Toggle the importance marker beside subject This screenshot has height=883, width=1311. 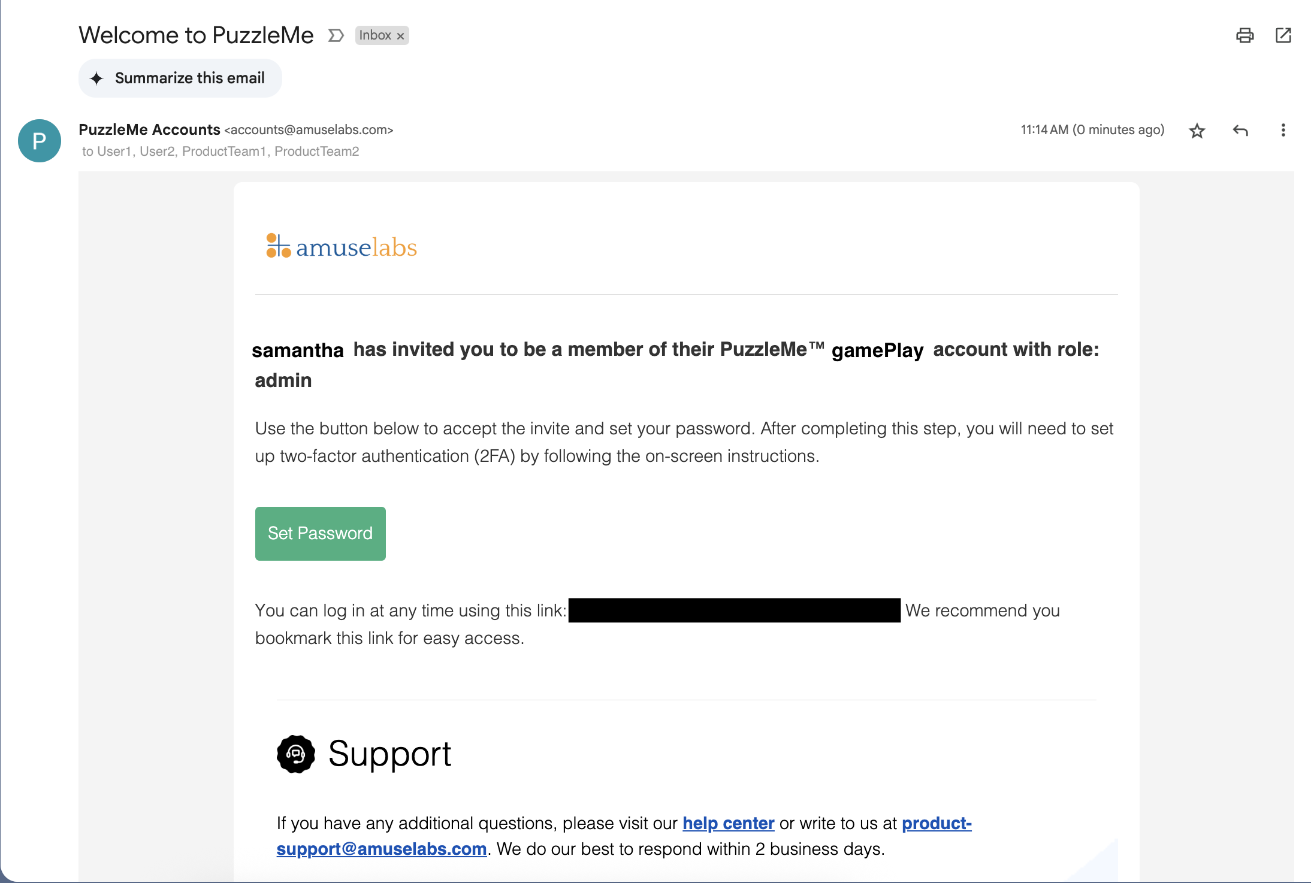point(336,35)
